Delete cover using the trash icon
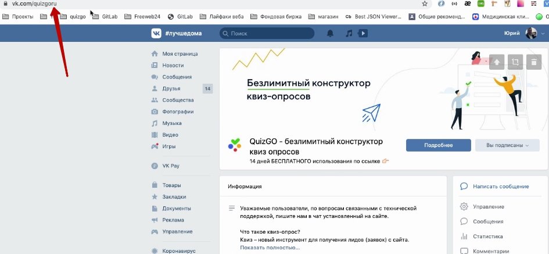 coord(533,62)
